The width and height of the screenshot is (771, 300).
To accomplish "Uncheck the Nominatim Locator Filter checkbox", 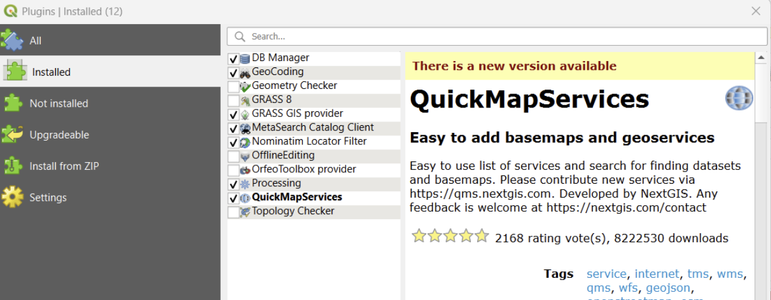I will [233, 142].
